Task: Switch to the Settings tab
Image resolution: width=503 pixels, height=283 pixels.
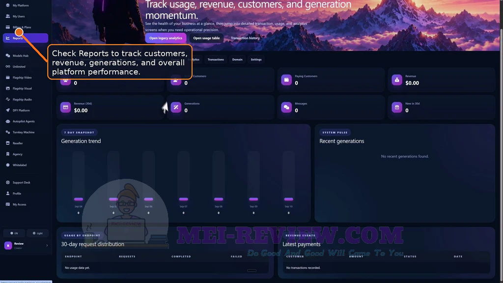Action: [x=256, y=59]
